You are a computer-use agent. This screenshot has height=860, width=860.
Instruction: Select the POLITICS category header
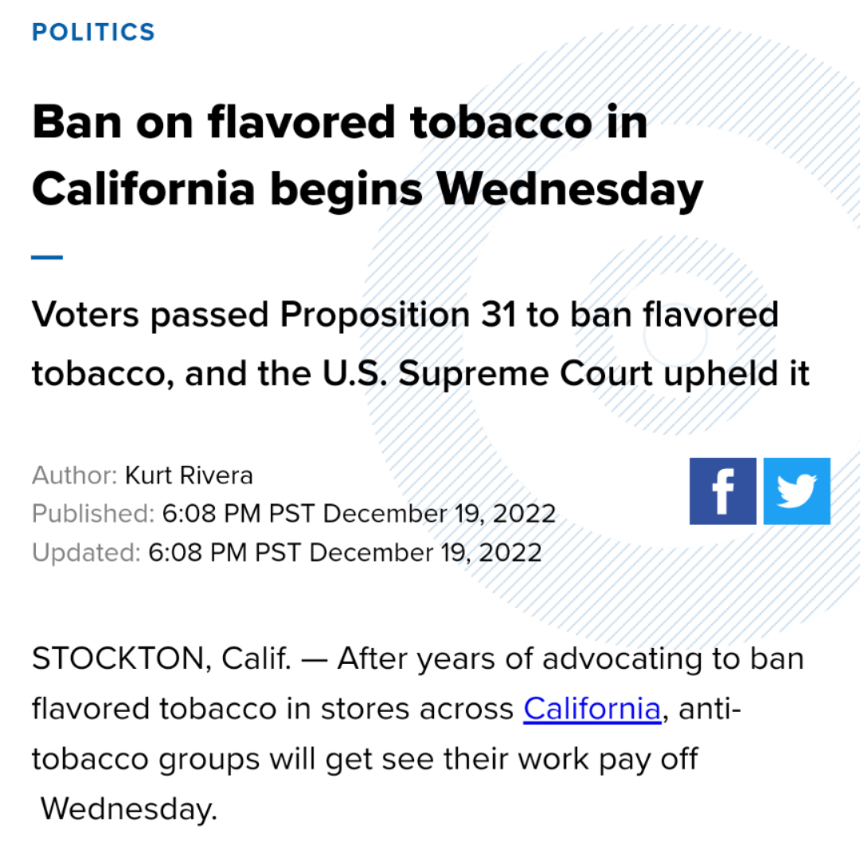coord(92,32)
